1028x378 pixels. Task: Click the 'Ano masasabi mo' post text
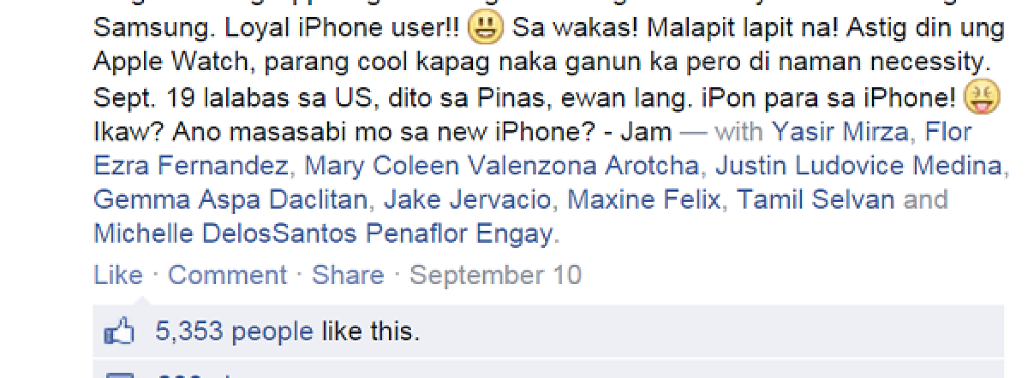tap(383, 131)
